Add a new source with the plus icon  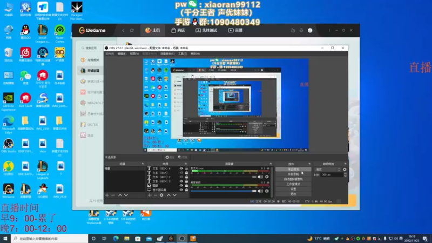(x=150, y=195)
